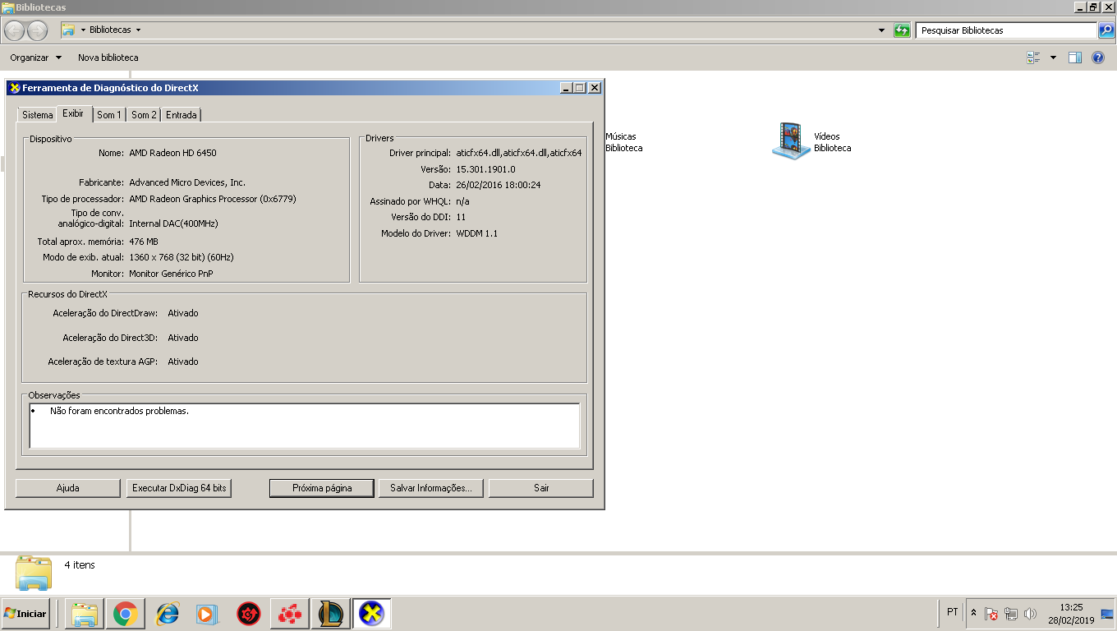Show hidden tray icons chevron

click(974, 613)
